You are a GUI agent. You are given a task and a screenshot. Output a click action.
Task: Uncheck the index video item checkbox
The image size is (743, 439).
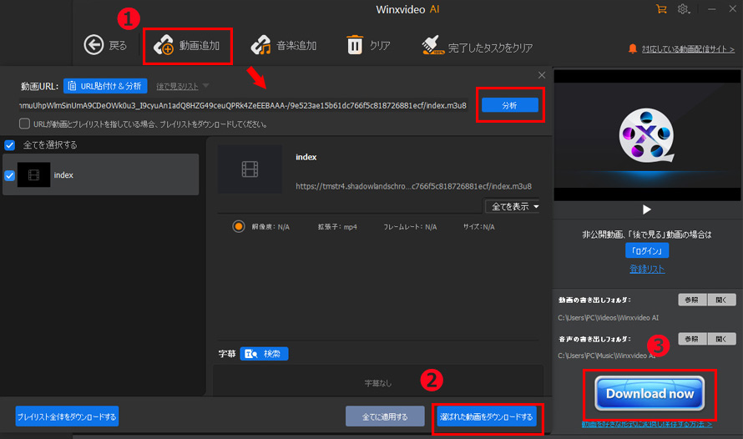pos(10,175)
